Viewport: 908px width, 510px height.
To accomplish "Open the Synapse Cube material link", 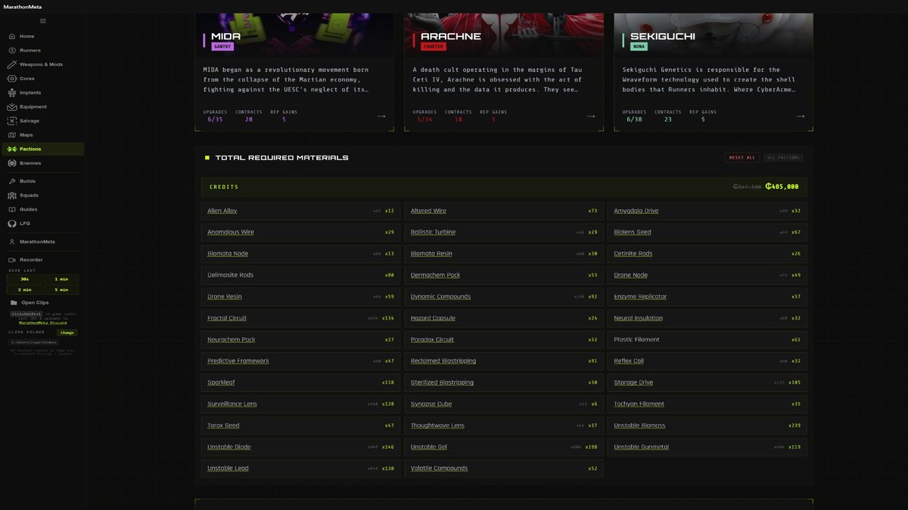I will [x=431, y=404].
